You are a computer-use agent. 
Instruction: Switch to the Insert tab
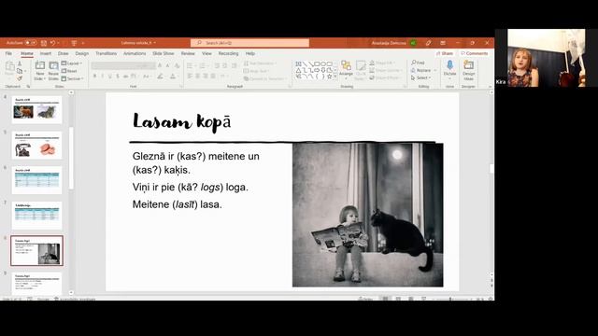46,54
